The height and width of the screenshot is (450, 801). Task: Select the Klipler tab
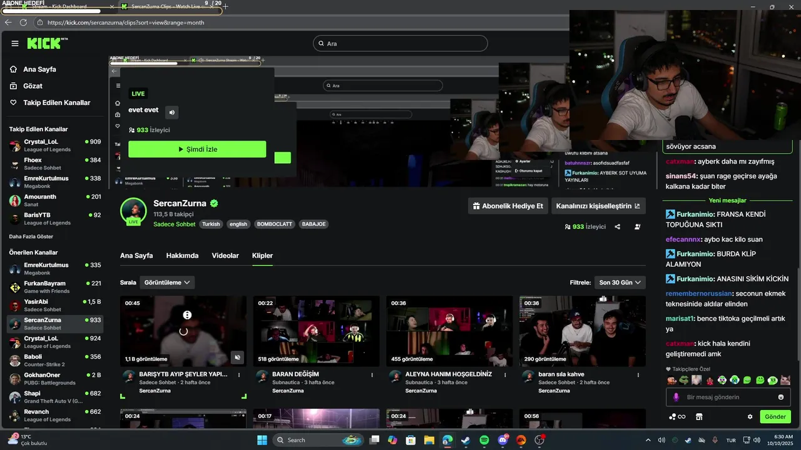262,256
